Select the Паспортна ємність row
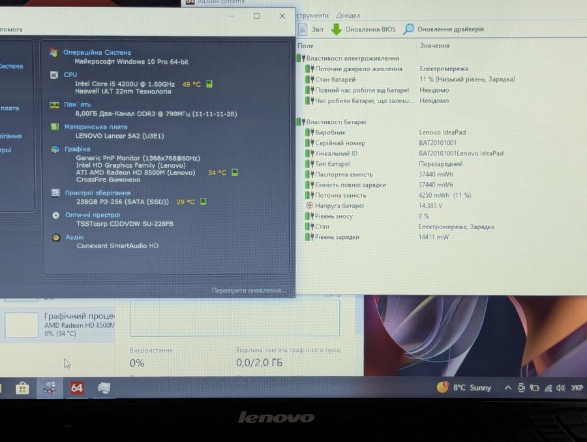The width and height of the screenshot is (587, 442). click(379, 174)
